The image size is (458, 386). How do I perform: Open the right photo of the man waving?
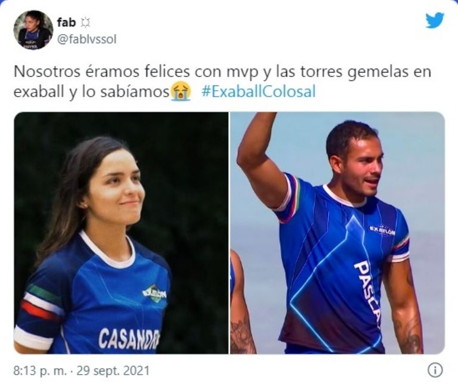click(x=338, y=233)
